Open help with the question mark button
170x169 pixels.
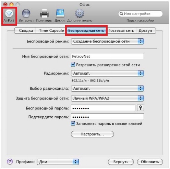pos(10,161)
